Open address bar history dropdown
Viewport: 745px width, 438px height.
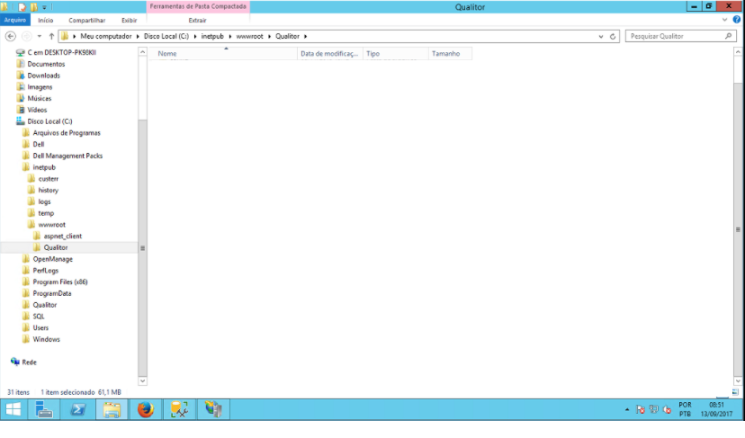pos(601,36)
